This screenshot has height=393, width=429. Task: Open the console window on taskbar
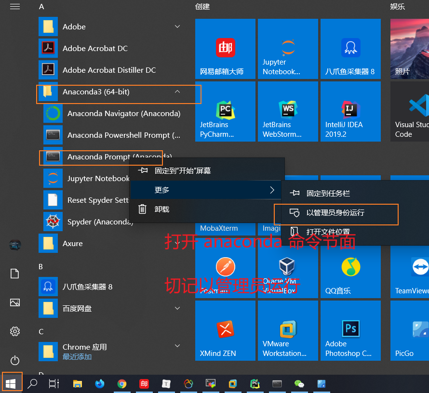tap(277, 384)
